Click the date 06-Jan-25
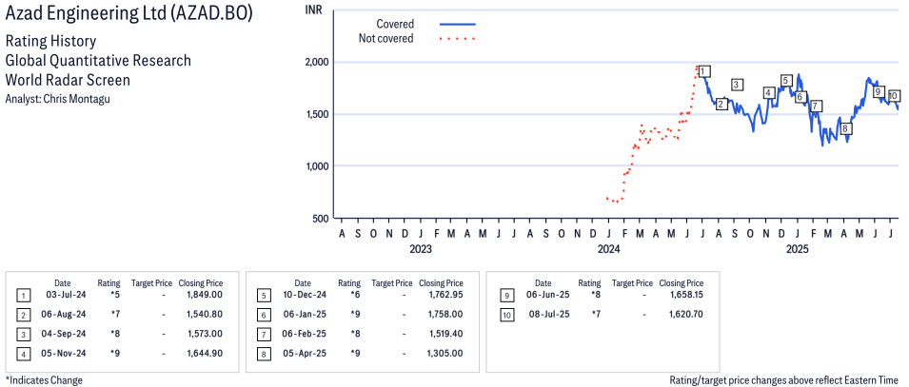The width and height of the screenshot is (909, 387). [304, 315]
